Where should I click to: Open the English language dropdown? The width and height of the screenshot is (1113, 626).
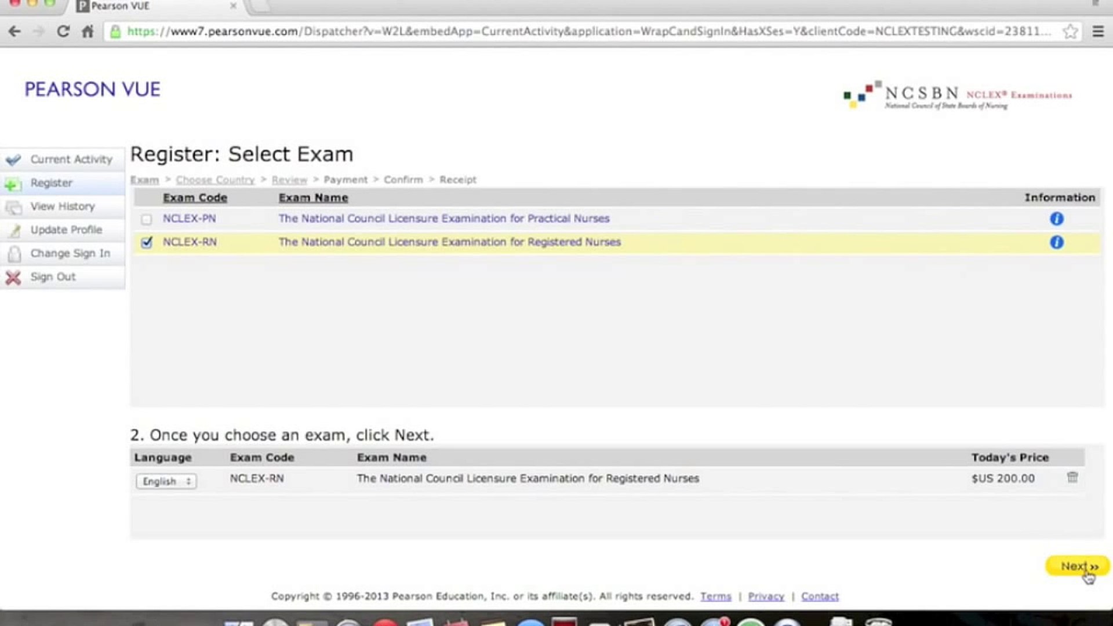click(166, 481)
